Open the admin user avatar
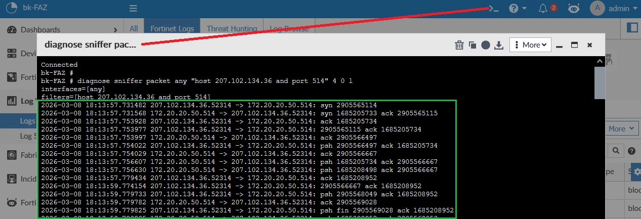This screenshot has width=641, height=219. click(597, 8)
